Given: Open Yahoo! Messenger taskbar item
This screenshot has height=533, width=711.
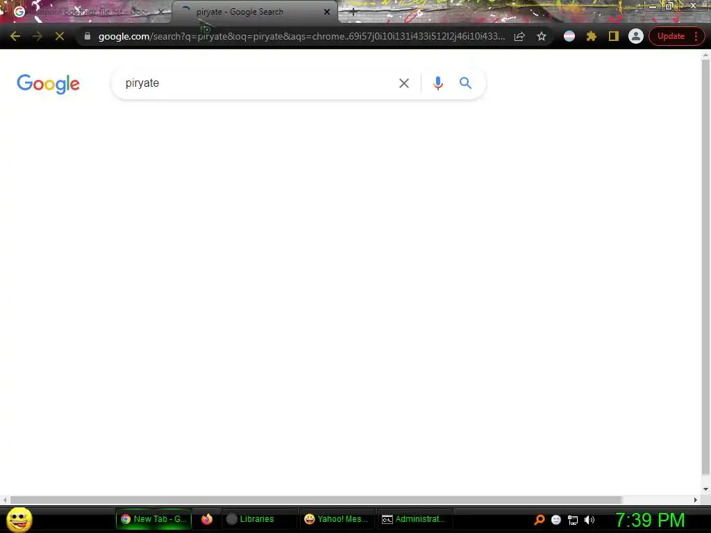Looking at the screenshot, I should (337, 519).
